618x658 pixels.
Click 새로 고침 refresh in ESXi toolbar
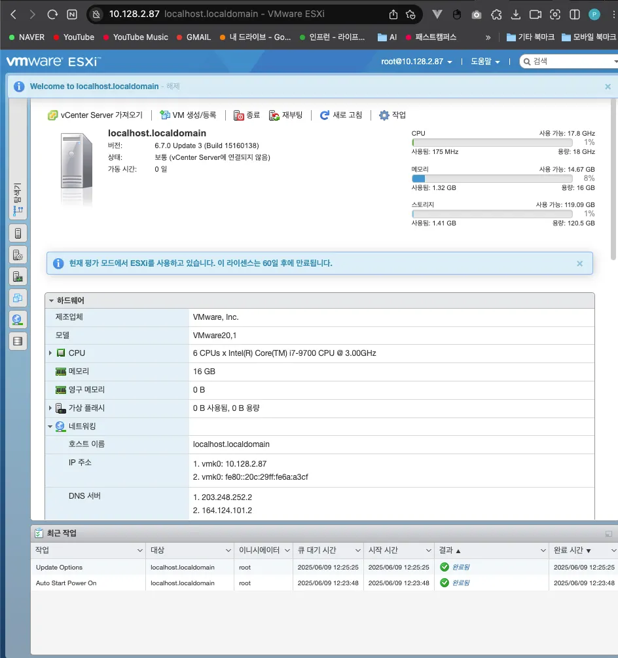click(341, 115)
